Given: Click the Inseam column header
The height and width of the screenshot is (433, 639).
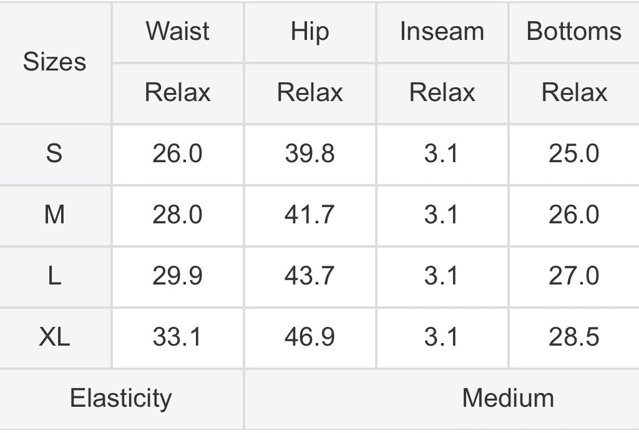Looking at the screenshot, I should point(442,31).
